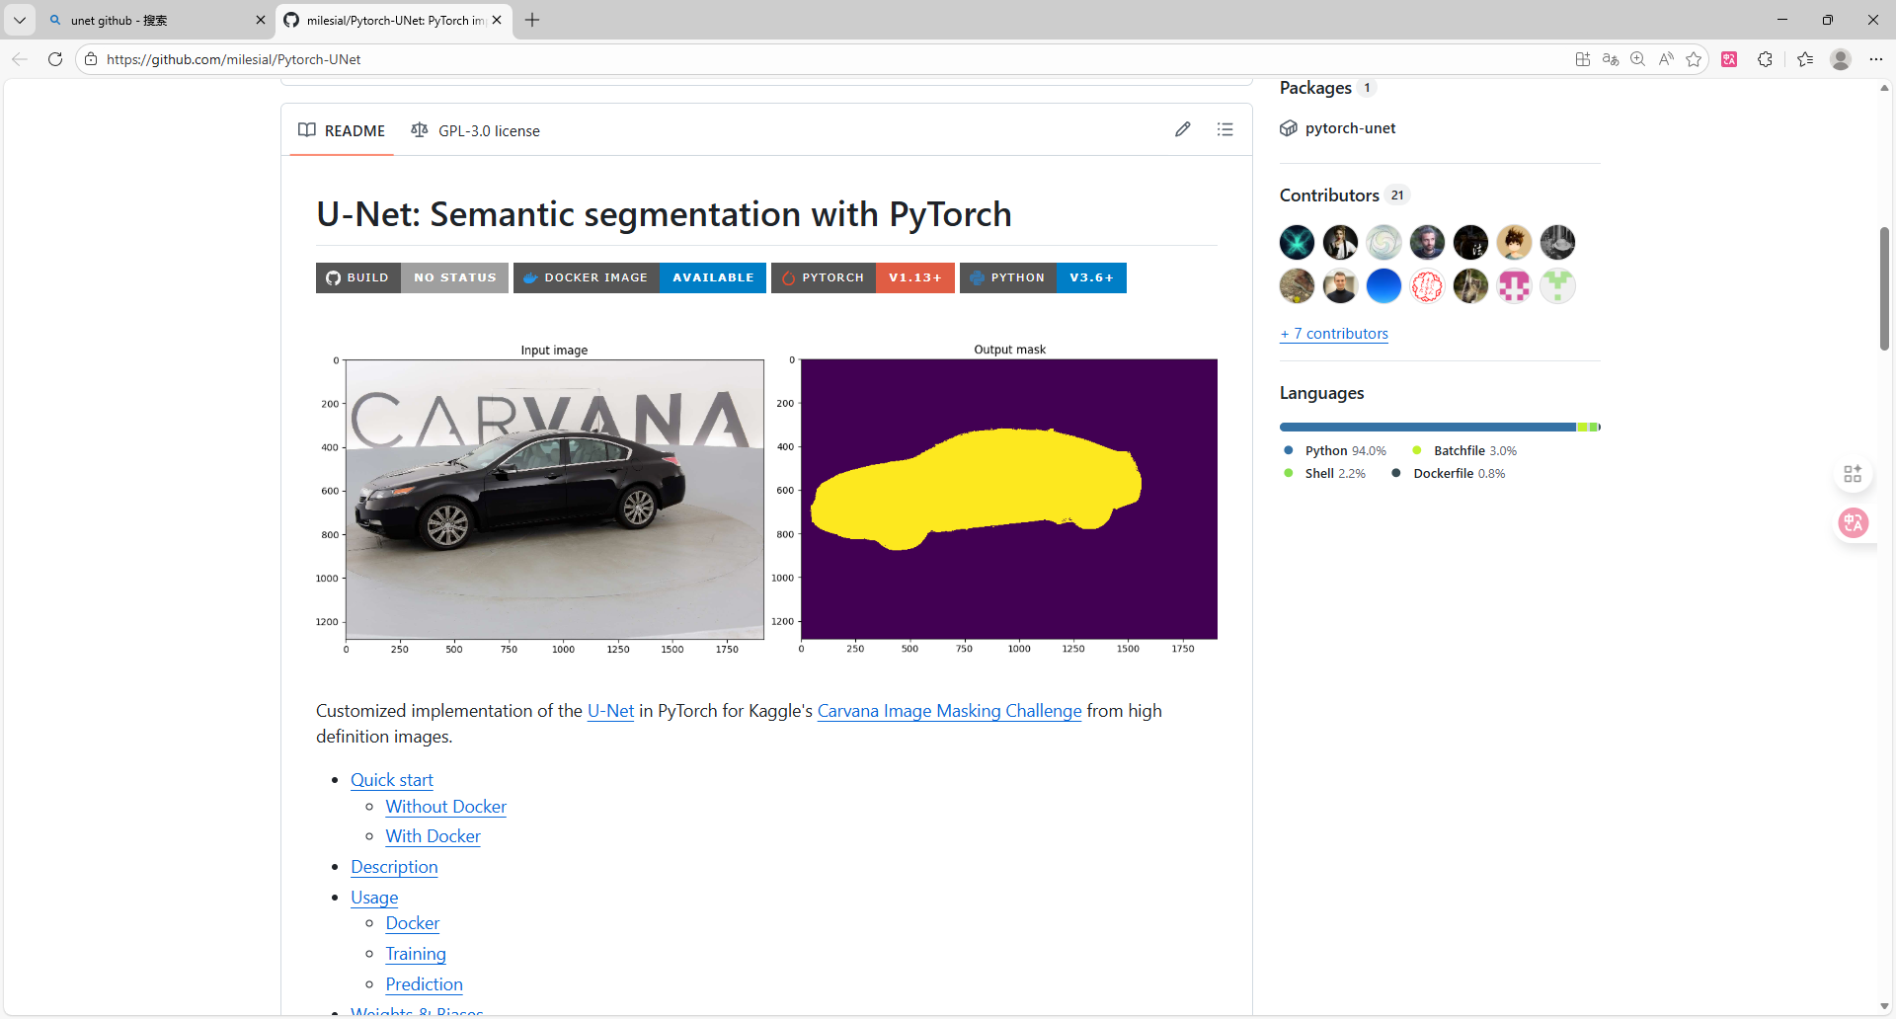Click the page vertical scrollbar thumb
Viewport: 1896px width, 1019px height.
pos(1884,288)
